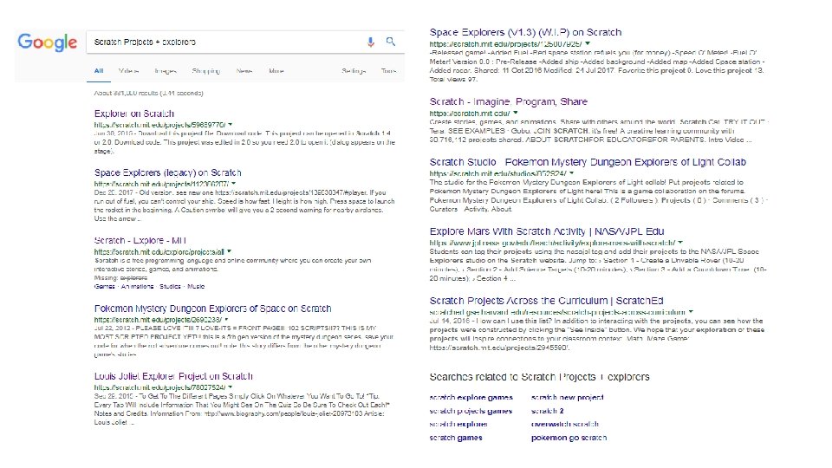Switch to the Images tab
Screen dimensions: 832x468
(x=166, y=70)
